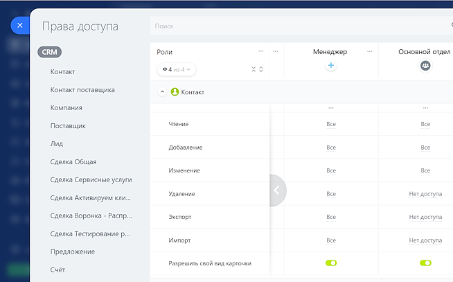
Task: Change Менеджер Добавление value
Action: point(331,148)
